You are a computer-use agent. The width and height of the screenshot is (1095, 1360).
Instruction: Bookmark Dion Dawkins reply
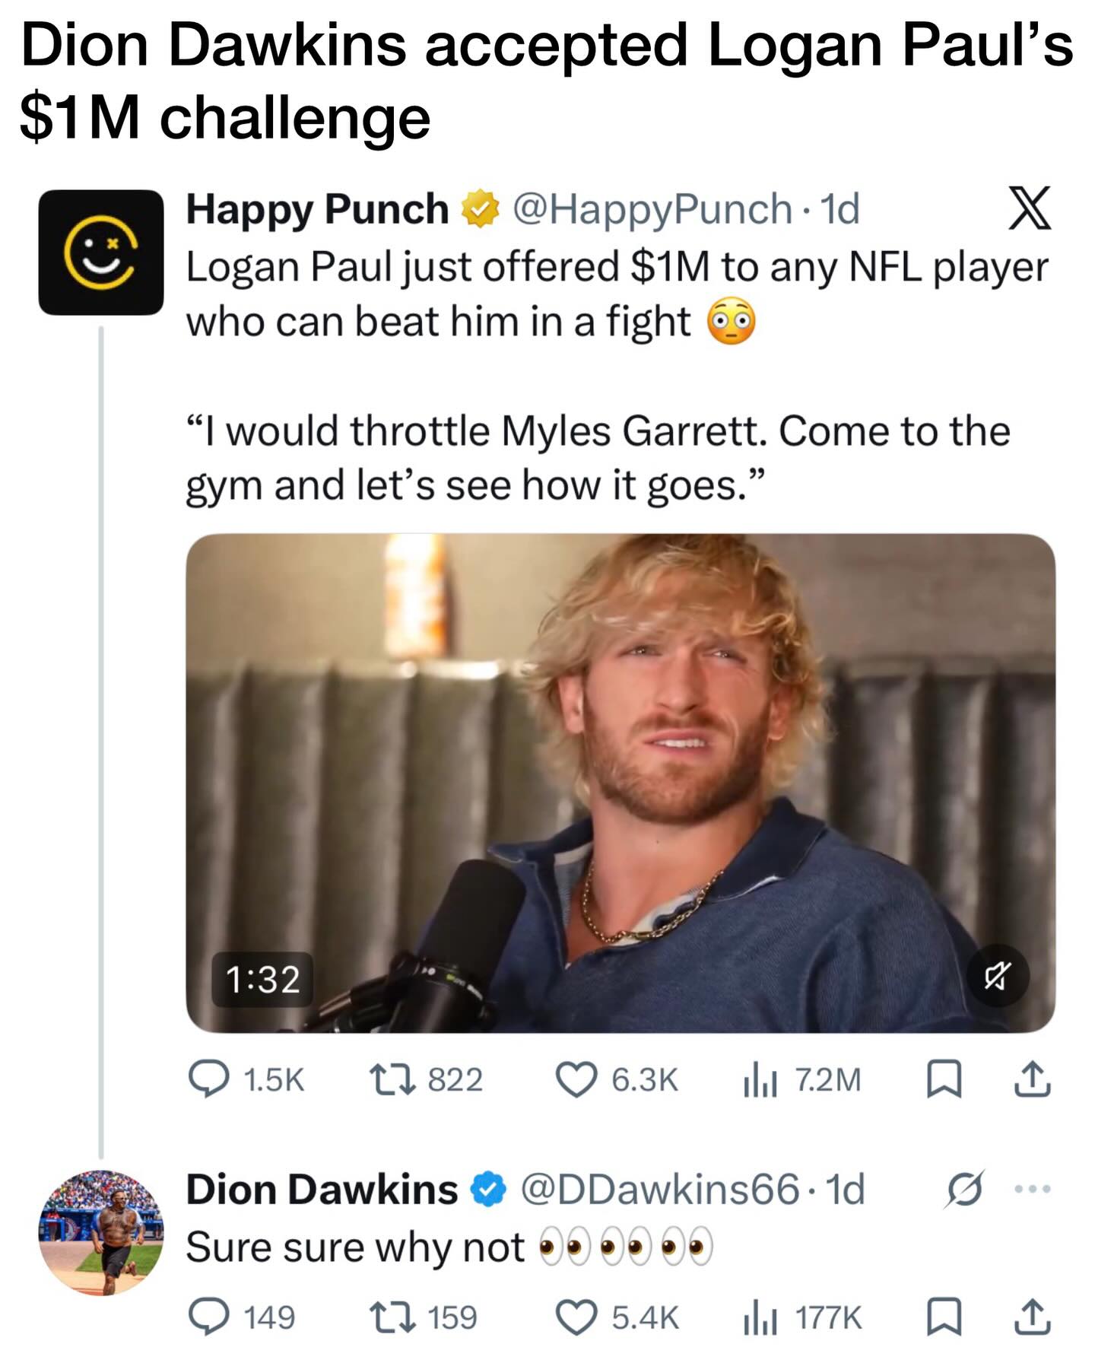944,1318
